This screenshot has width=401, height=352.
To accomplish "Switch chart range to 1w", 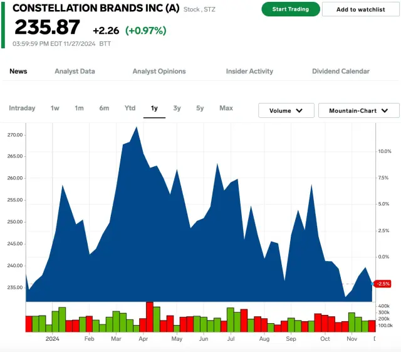I will tap(55, 109).
